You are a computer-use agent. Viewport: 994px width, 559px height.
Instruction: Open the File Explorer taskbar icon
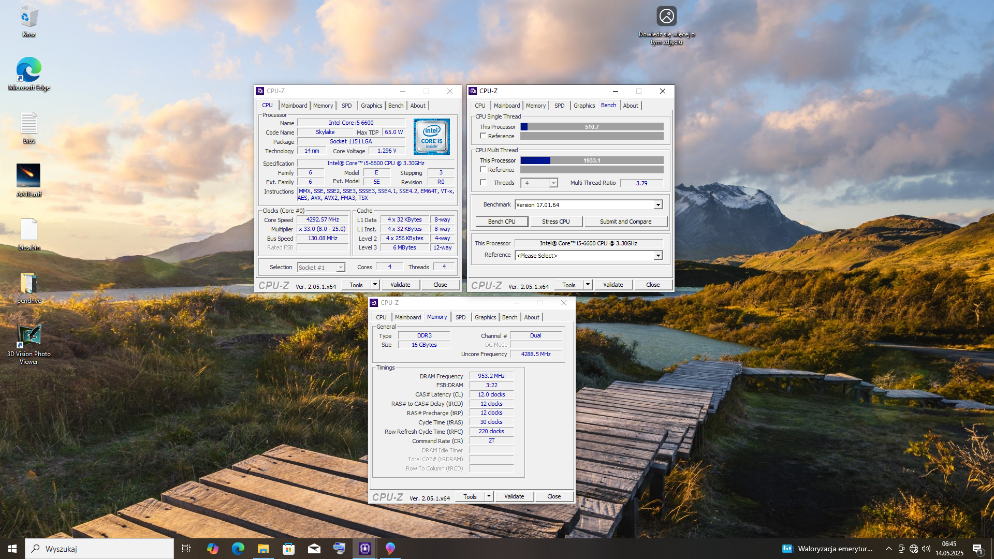click(x=263, y=549)
